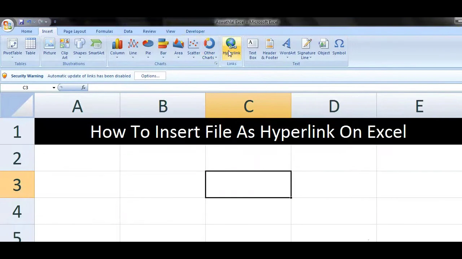Select cell D3
Screen dimensions: 462x259
pyautogui.click(x=334, y=185)
